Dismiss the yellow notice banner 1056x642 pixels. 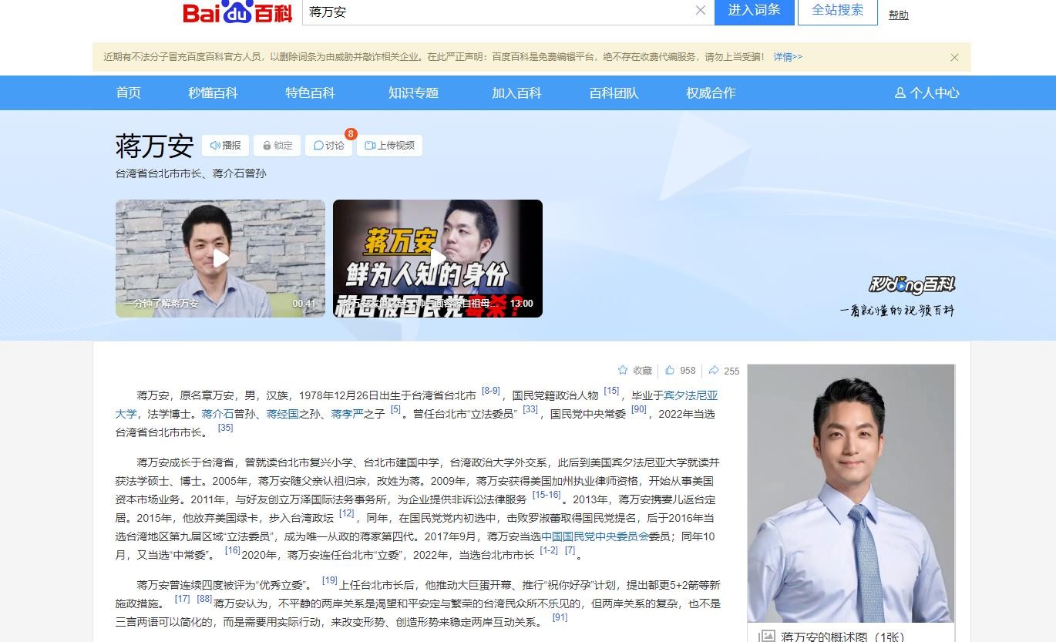click(954, 57)
